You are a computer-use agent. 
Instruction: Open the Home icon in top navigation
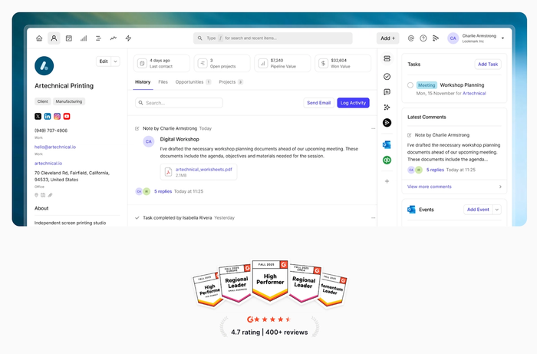point(39,38)
